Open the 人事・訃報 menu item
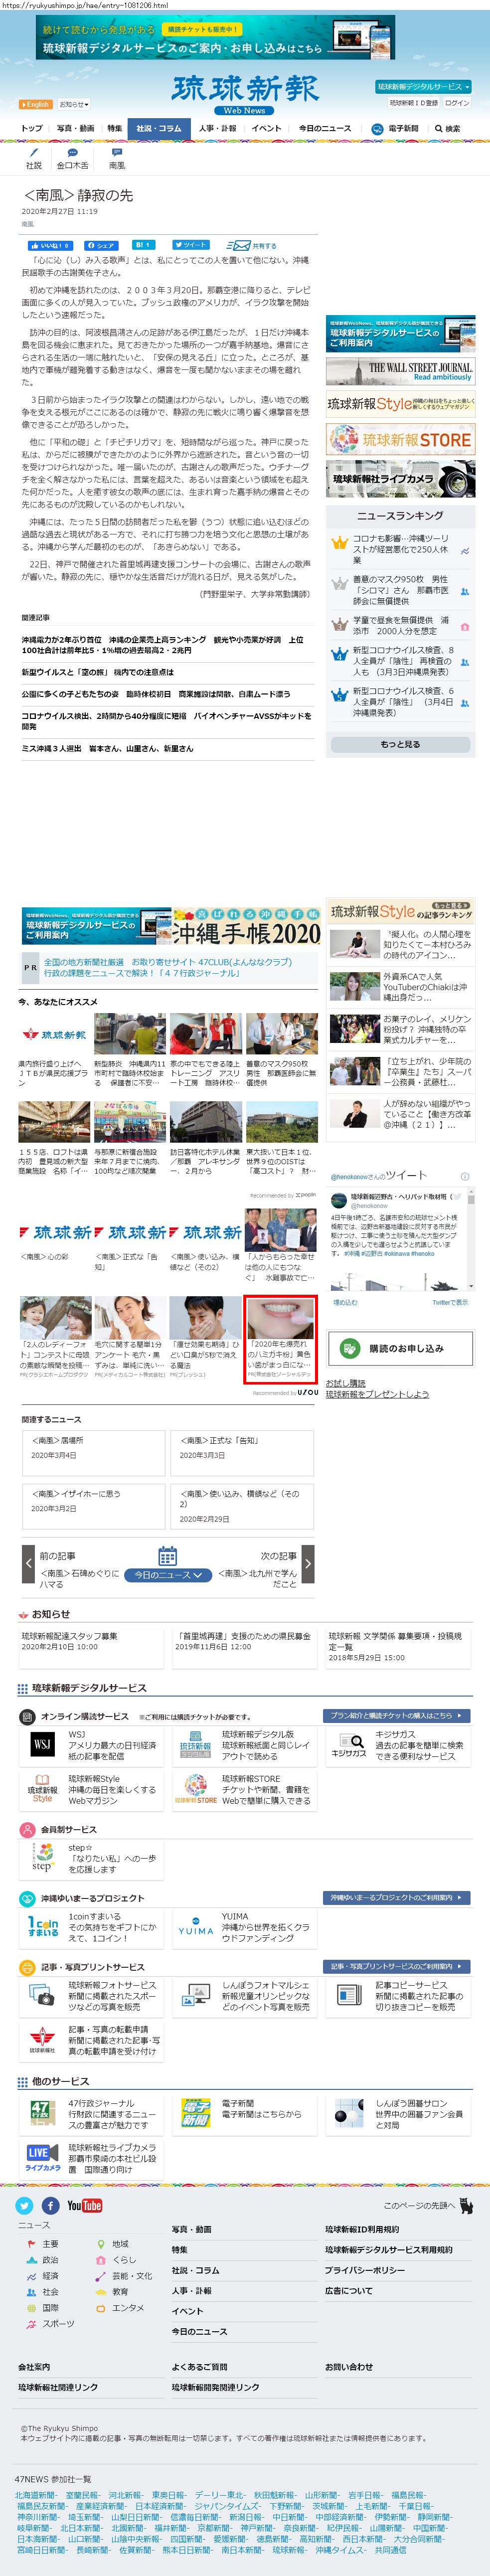The image size is (490, 2576). [x=217, y=128]
